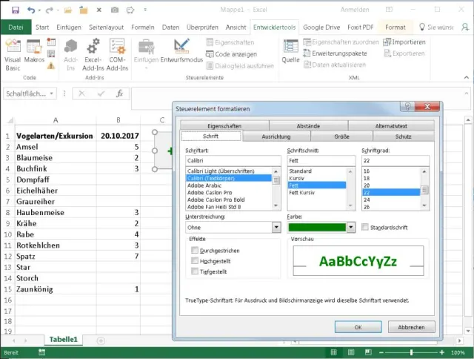Image resolution: width=474 pixels, height=359 pixels.
Task: Open the Seitenlayout ribbon tab
Action: (107, 27)
